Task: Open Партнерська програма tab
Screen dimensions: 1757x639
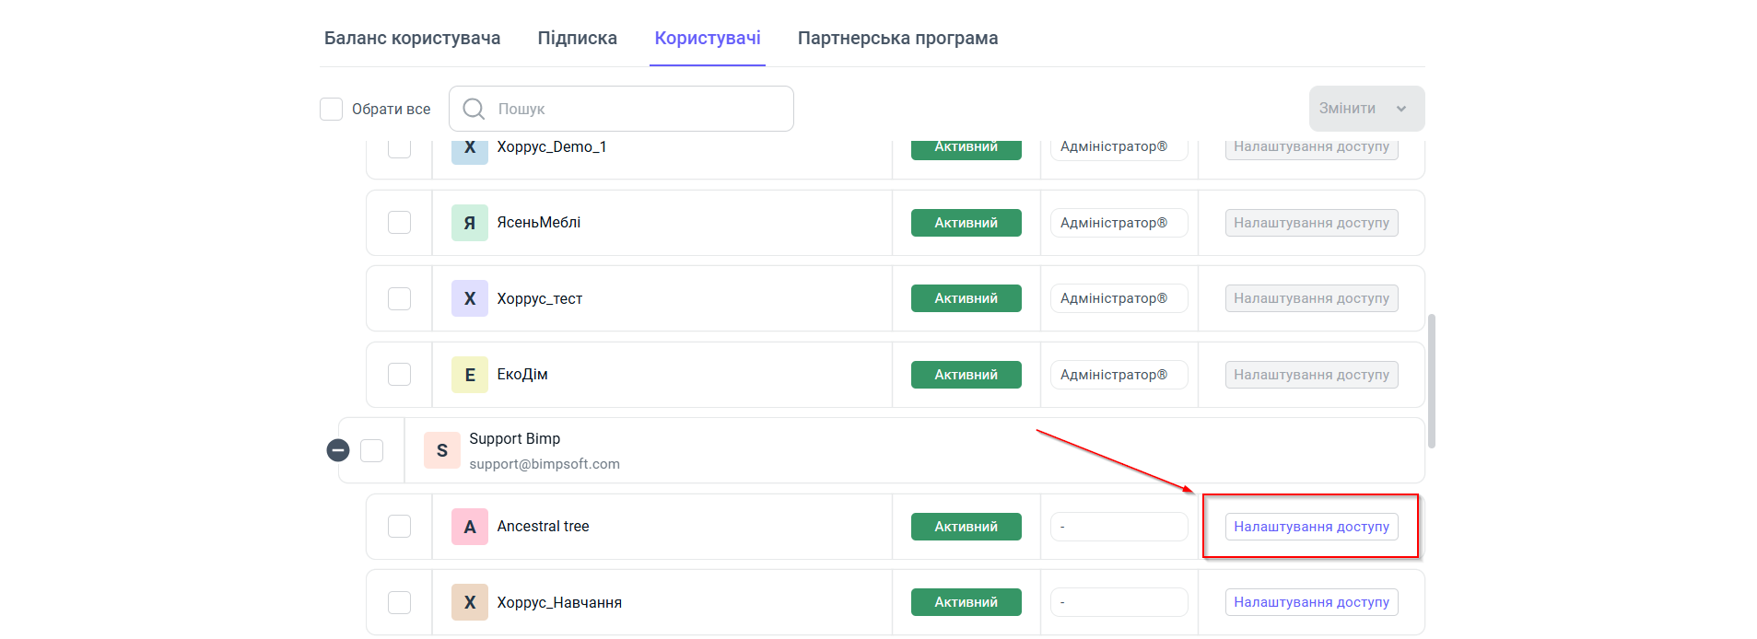Action: click(x=898, y=38)
